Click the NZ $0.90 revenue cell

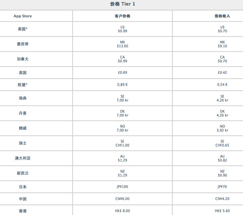[x=222, y=173]
